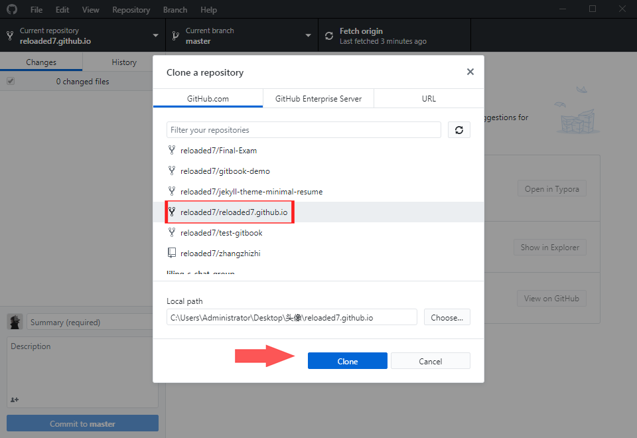Click the Choose... local path button
637x438 pixels.
447,317
